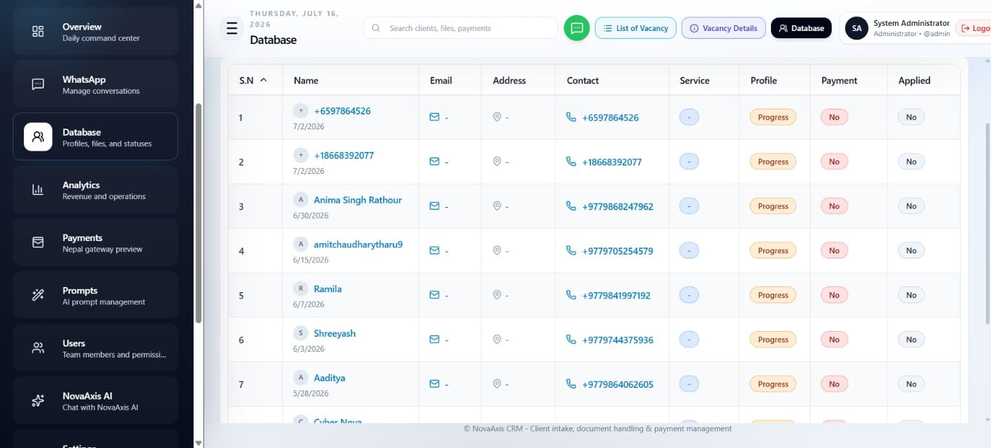Click the sidebar vertical scrollbar

(199, 213)
